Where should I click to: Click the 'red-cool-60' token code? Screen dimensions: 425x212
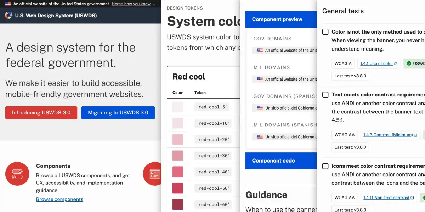213,205
